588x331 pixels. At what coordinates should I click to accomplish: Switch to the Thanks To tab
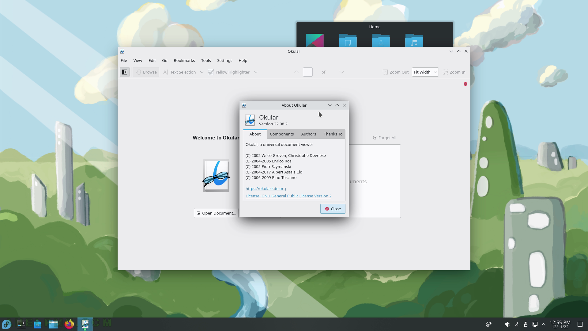coord(333,134)
